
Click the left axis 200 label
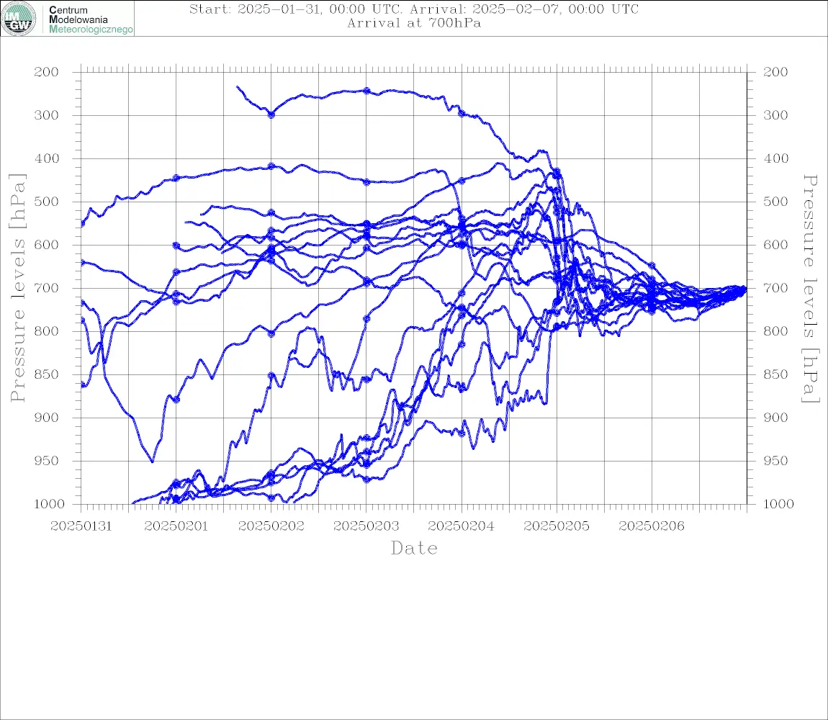coord(47,72)
